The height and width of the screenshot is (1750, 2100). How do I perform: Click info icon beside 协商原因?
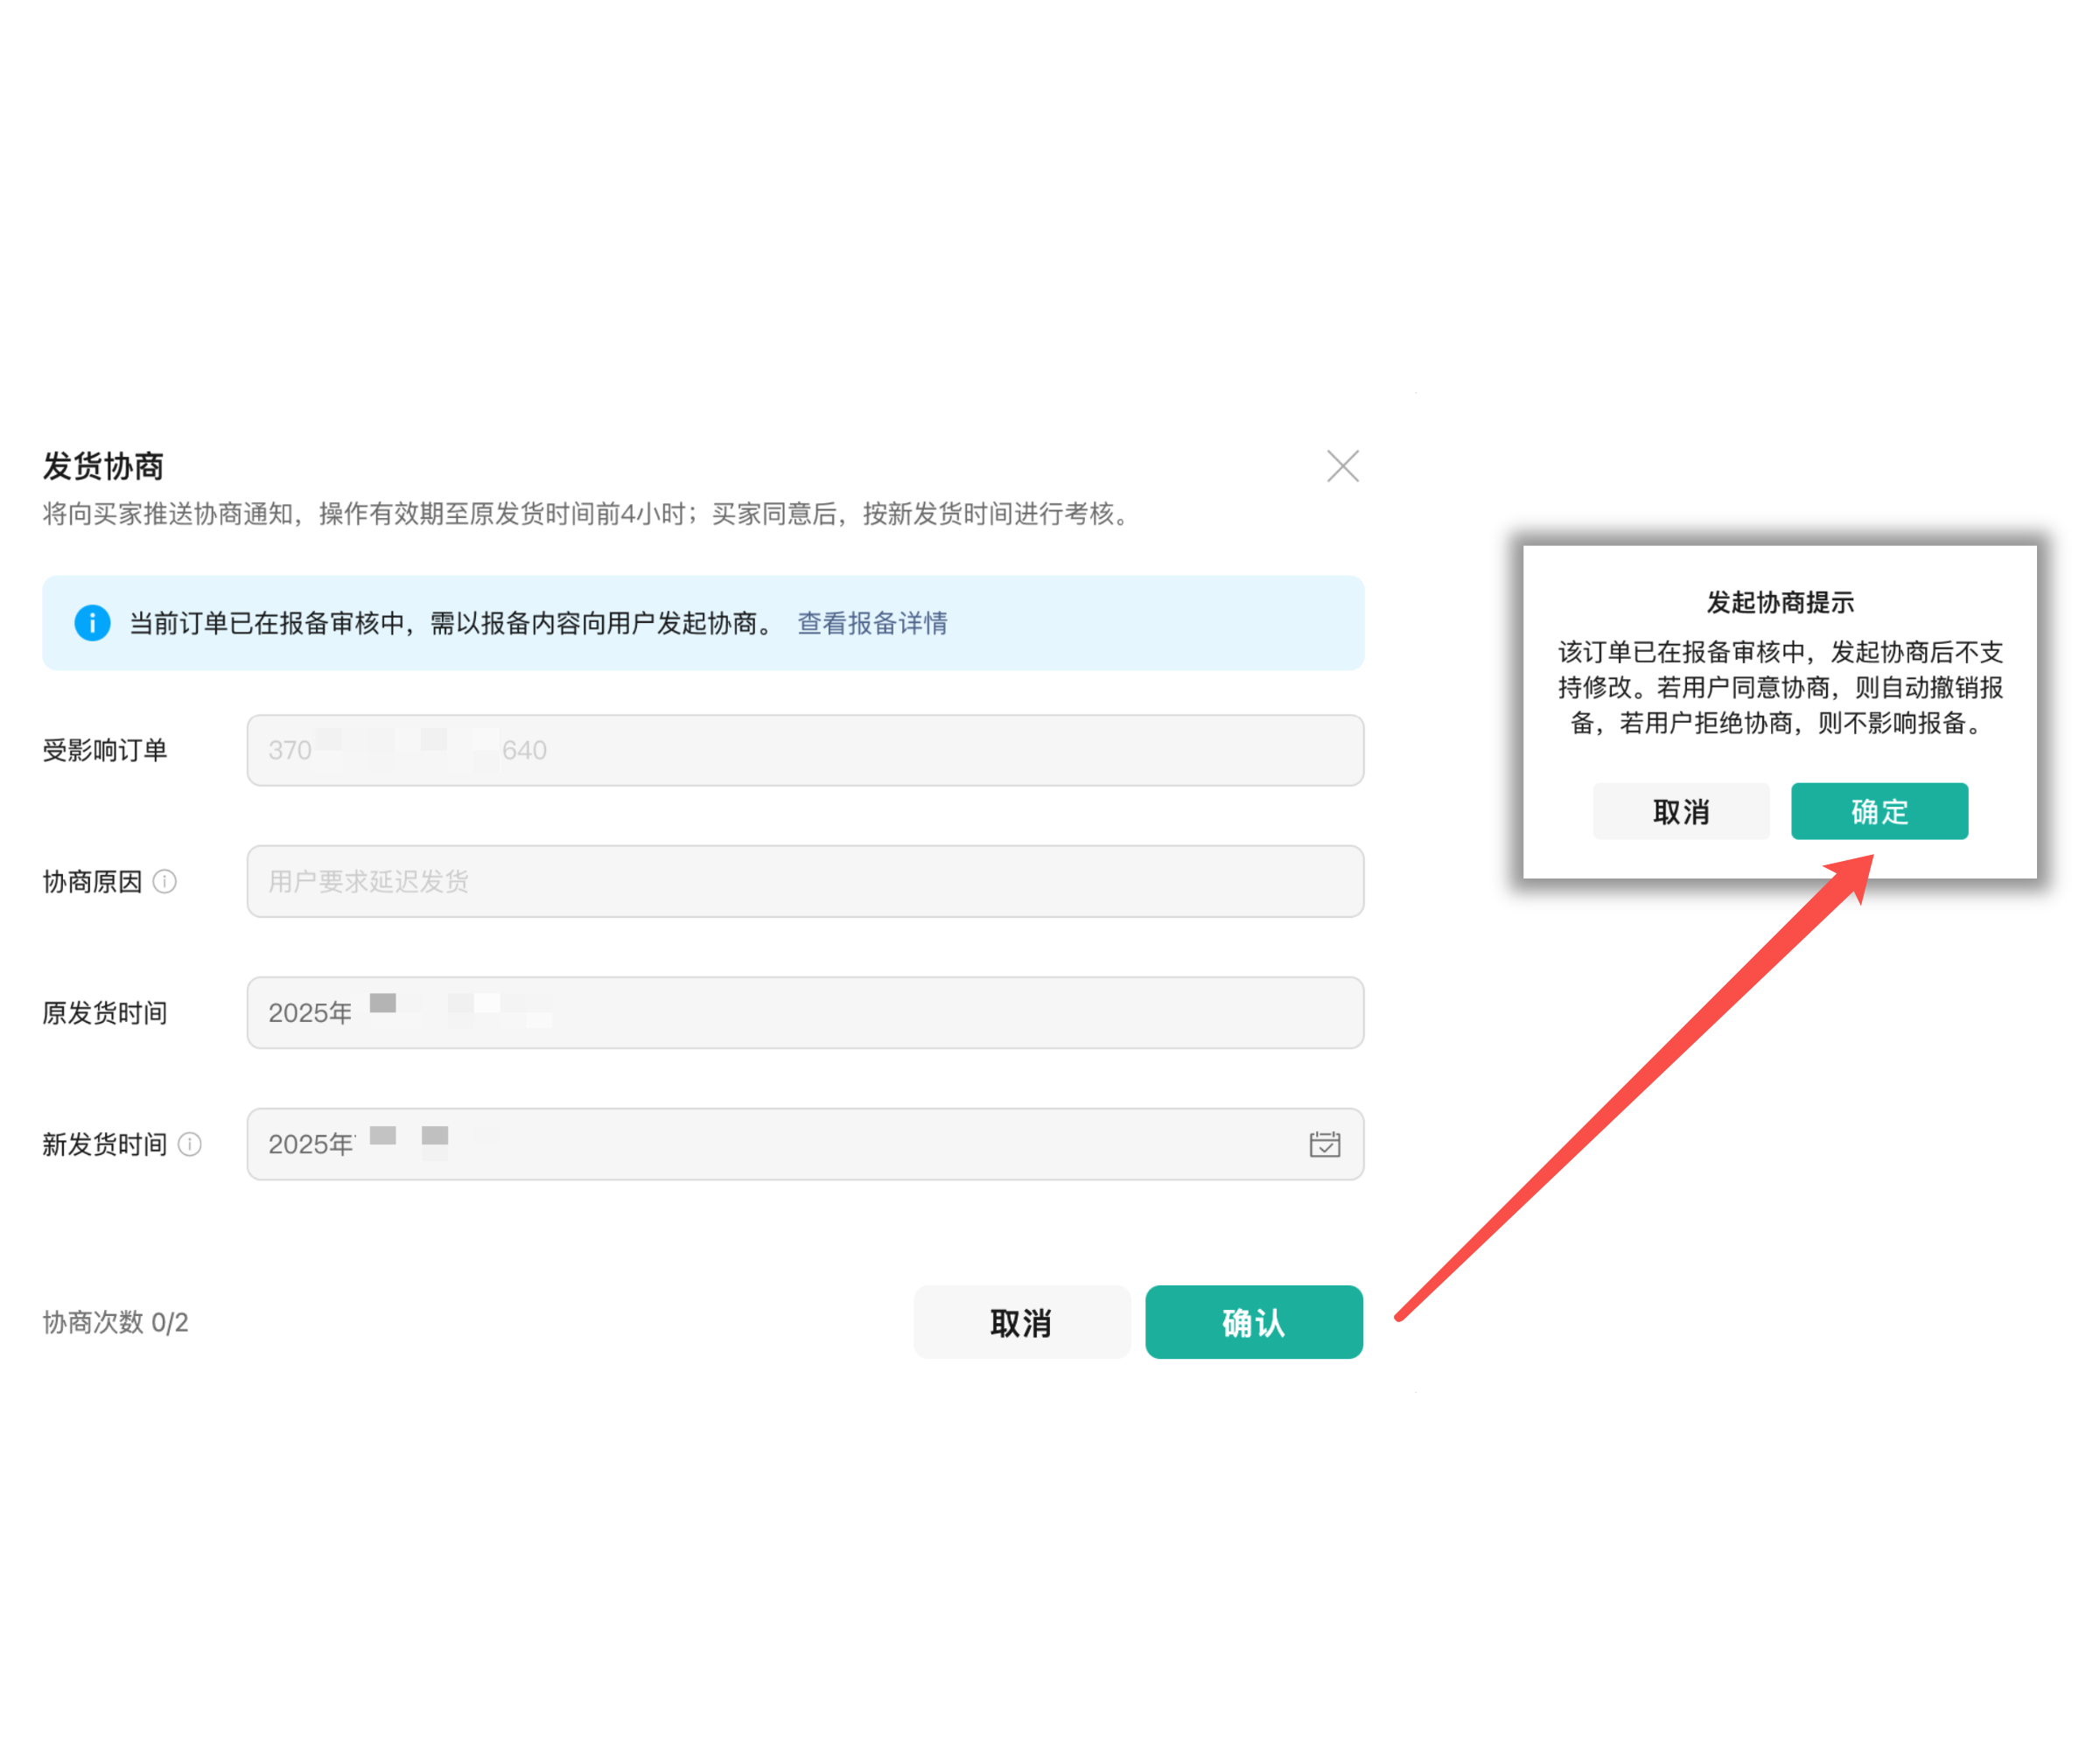[x=165, y=881]
